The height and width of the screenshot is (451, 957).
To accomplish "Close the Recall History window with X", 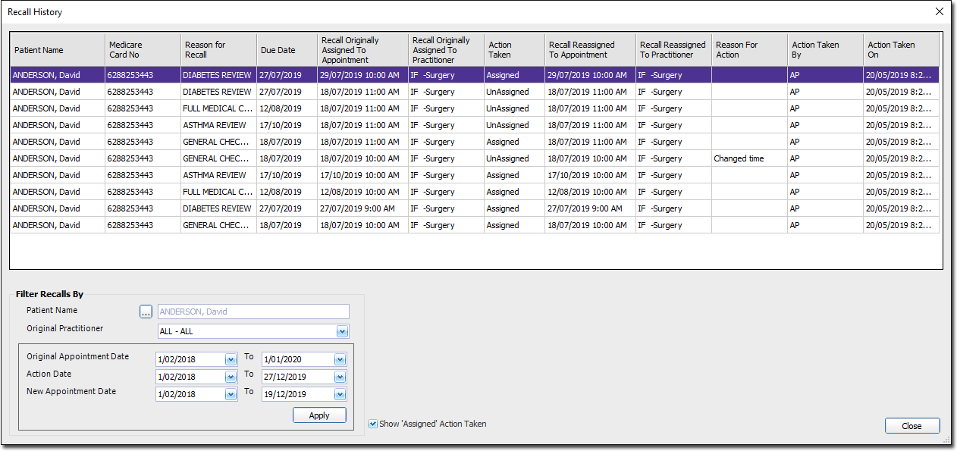I will (x=940, y=11).
